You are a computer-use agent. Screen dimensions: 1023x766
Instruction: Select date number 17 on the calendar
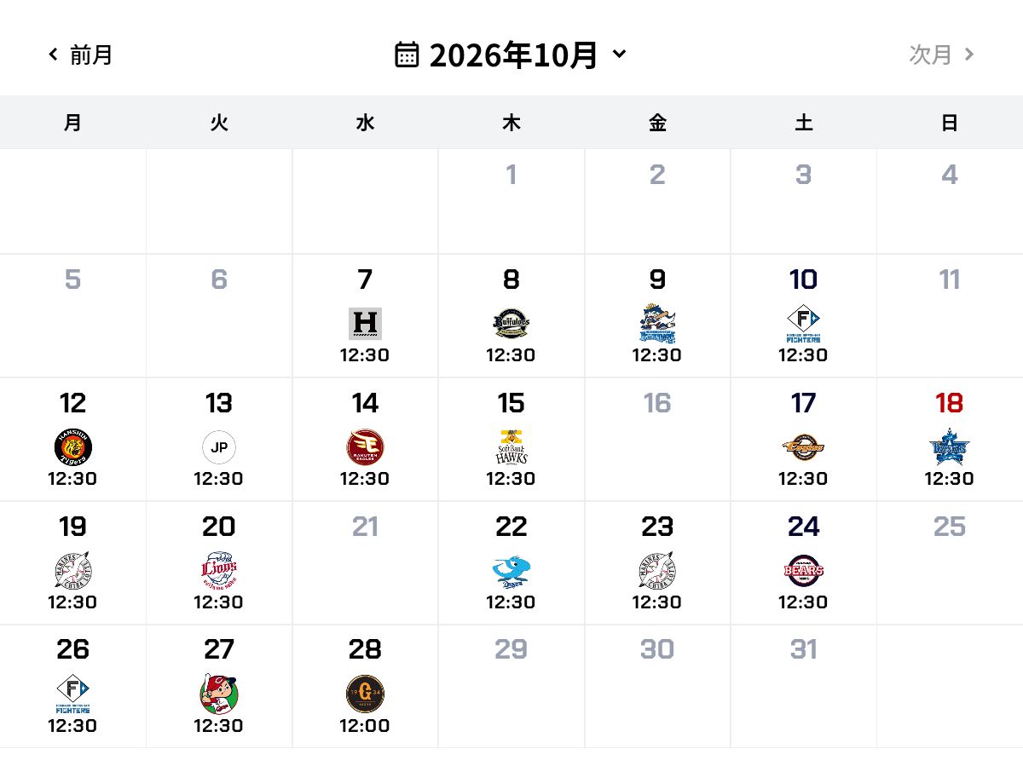(804, 403)
